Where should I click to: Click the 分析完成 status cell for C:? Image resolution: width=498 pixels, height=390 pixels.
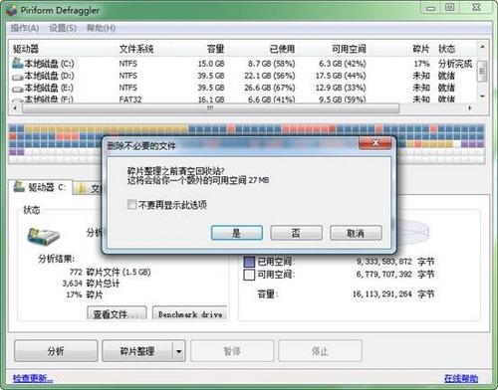pyautogui.click(x=455, y=64)
